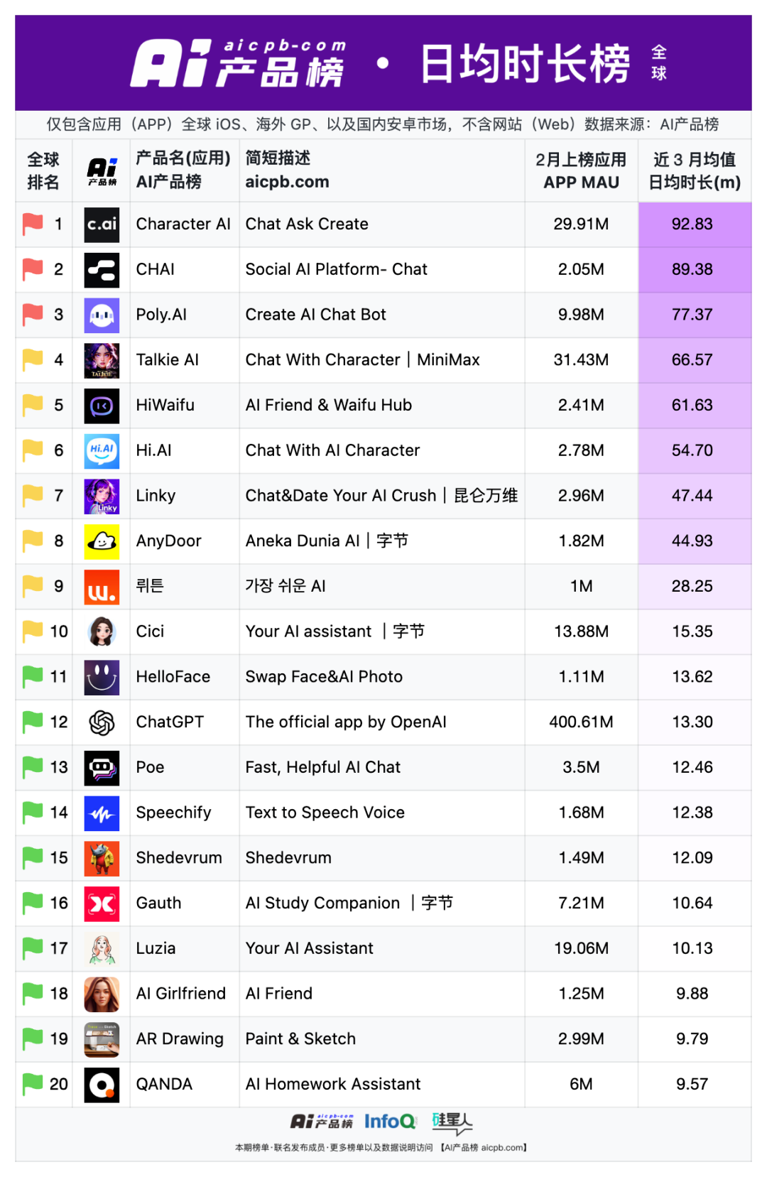
Task: Click the description 'Social AI Platform- Chat'
Action: coord(337,270)
